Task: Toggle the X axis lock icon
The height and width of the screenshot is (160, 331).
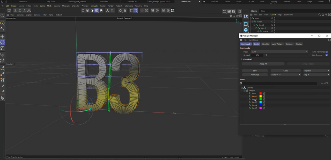Action: 15,11
